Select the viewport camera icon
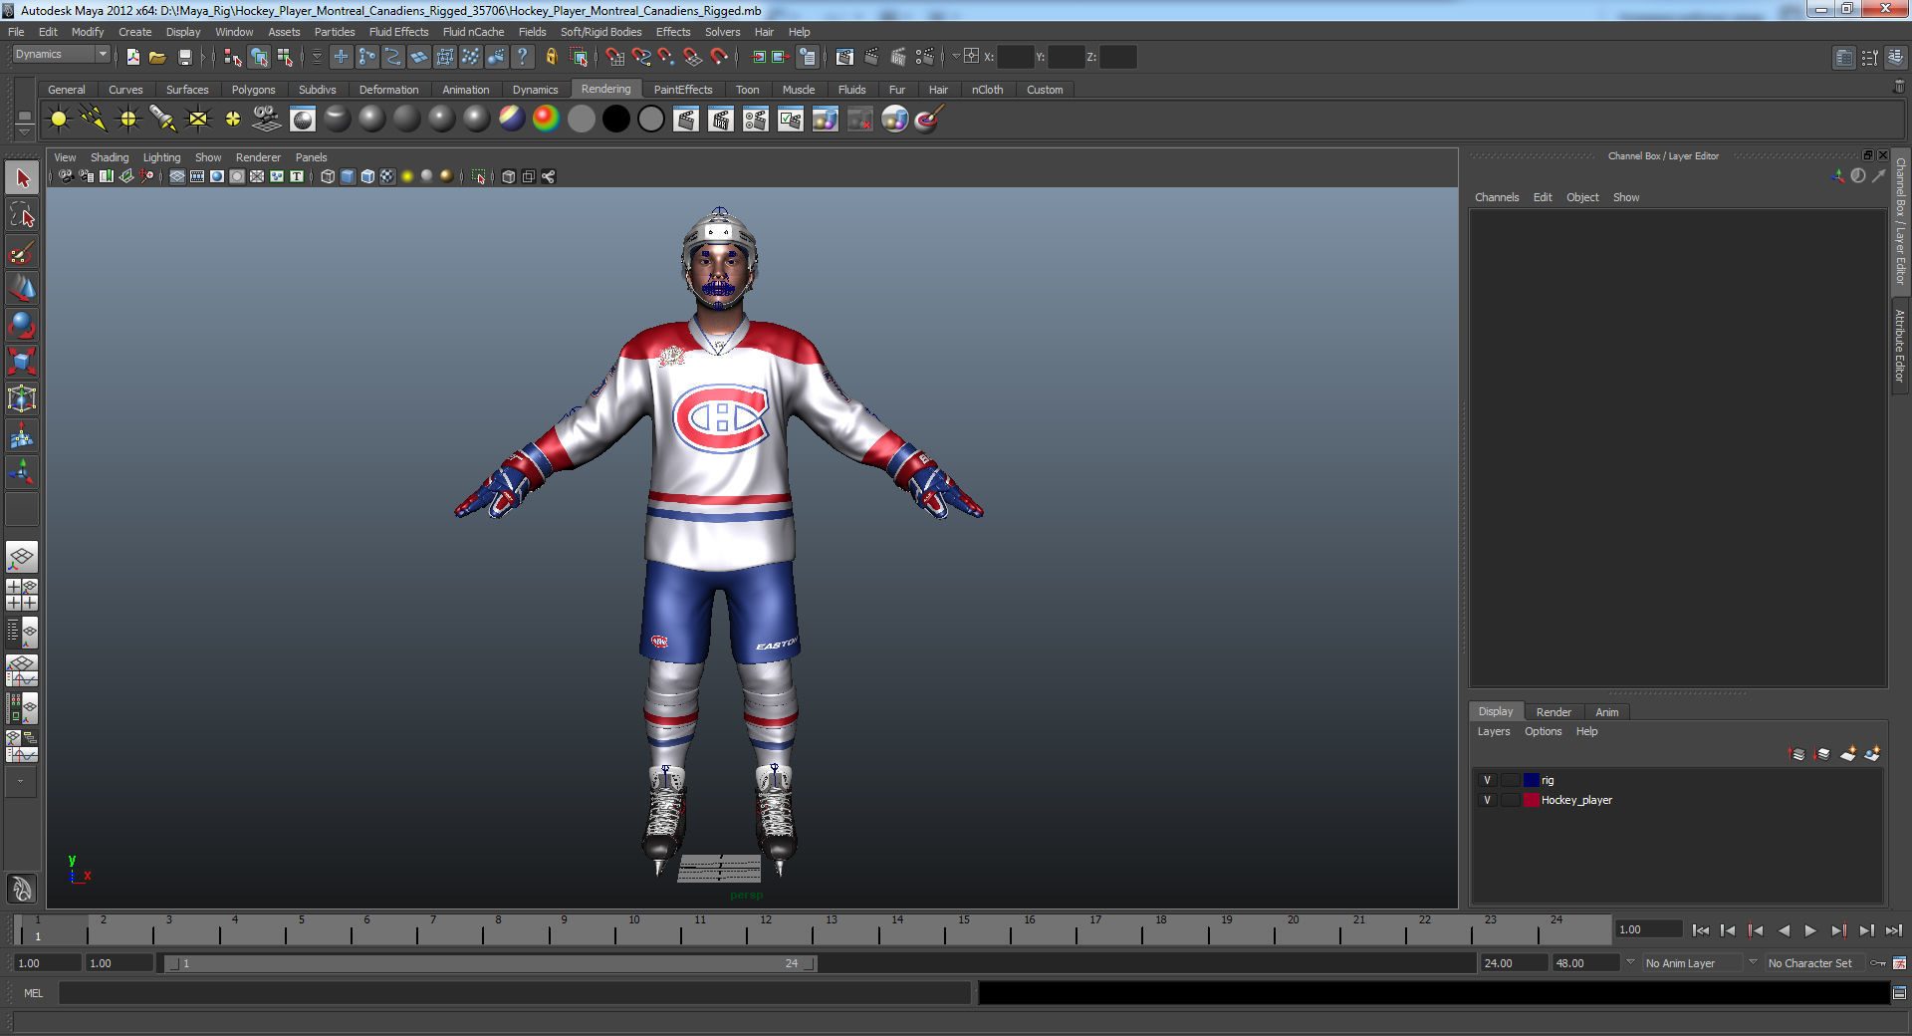The height and width of the screenshot is (1036, 1912). [x=66, y=176]
